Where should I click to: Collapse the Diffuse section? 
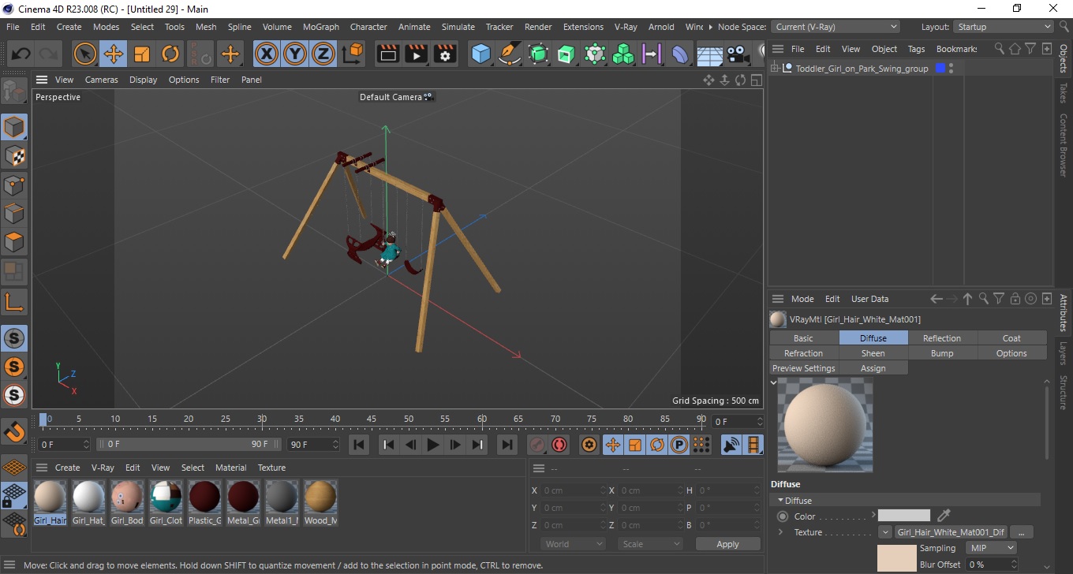tap(781, 501)
